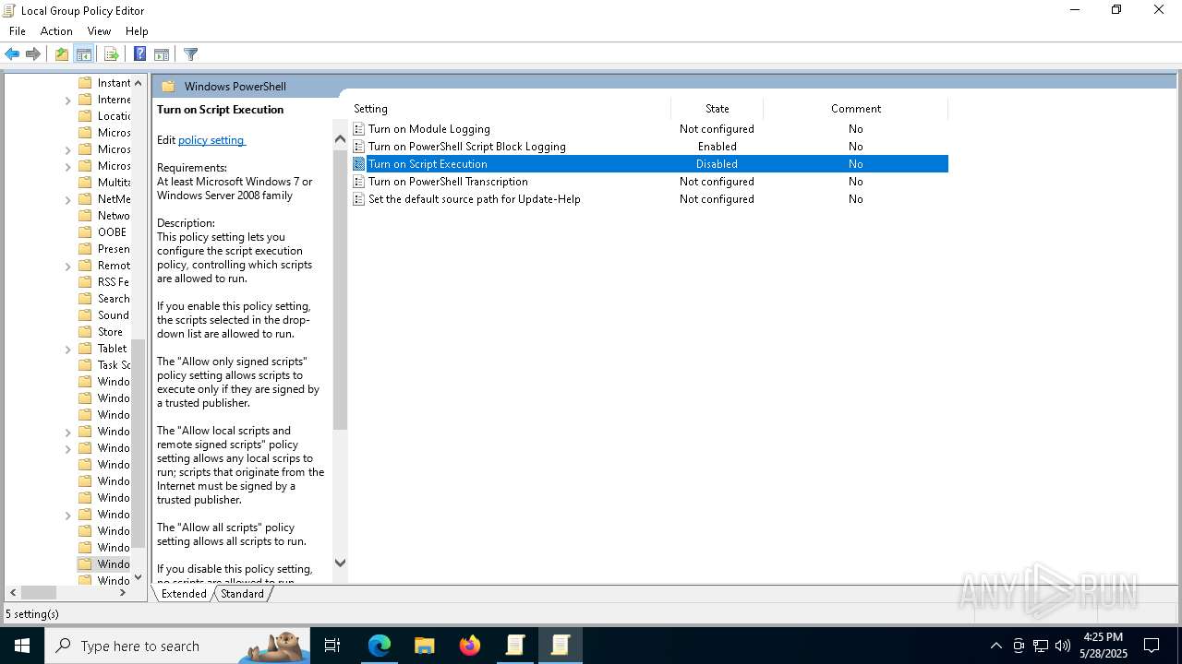This screenshot has width=1182, height=664.
Task: Launch Microsoft Edge from the taskbar
Action: click(x=380, y=646)
